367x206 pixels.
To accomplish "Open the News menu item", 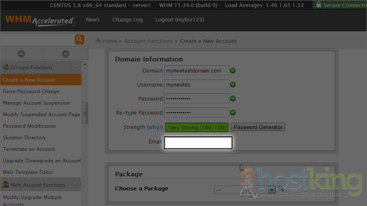I will (92, 20).
